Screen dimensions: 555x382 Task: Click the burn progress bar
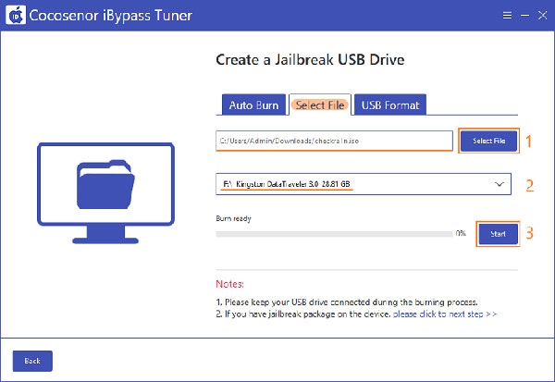[334, 234]
